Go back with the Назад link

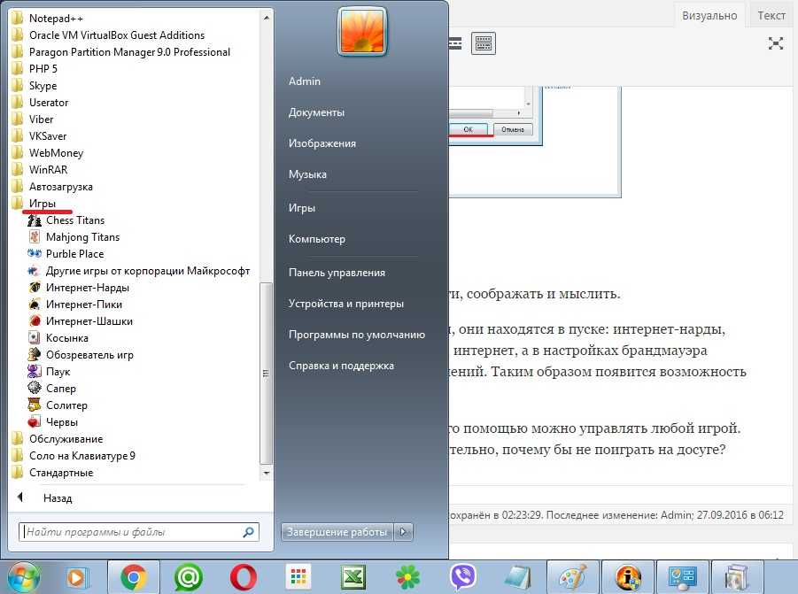point(57,498)
